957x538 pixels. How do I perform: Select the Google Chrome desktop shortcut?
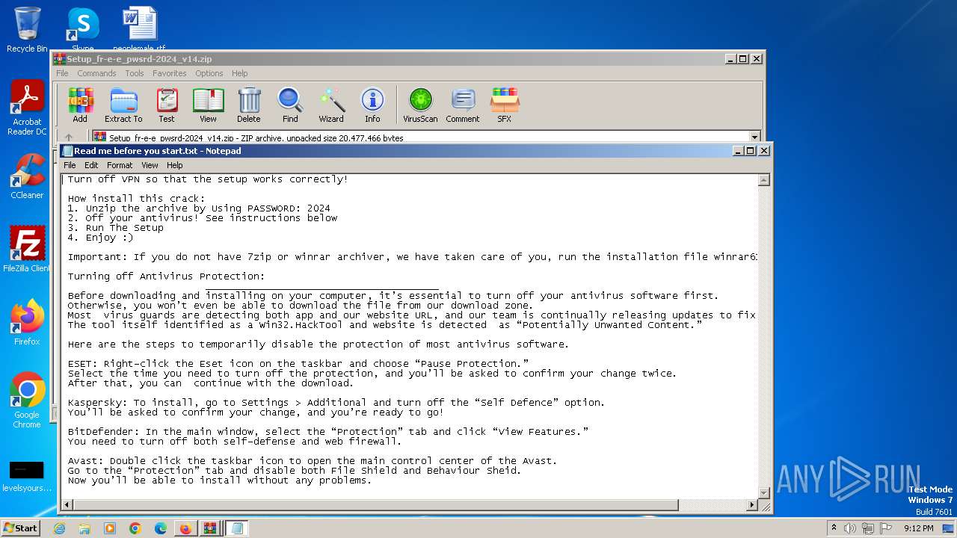click(27, 400)
